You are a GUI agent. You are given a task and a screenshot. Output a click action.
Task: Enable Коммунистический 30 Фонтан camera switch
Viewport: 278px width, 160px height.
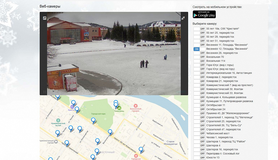pos(200,89)
